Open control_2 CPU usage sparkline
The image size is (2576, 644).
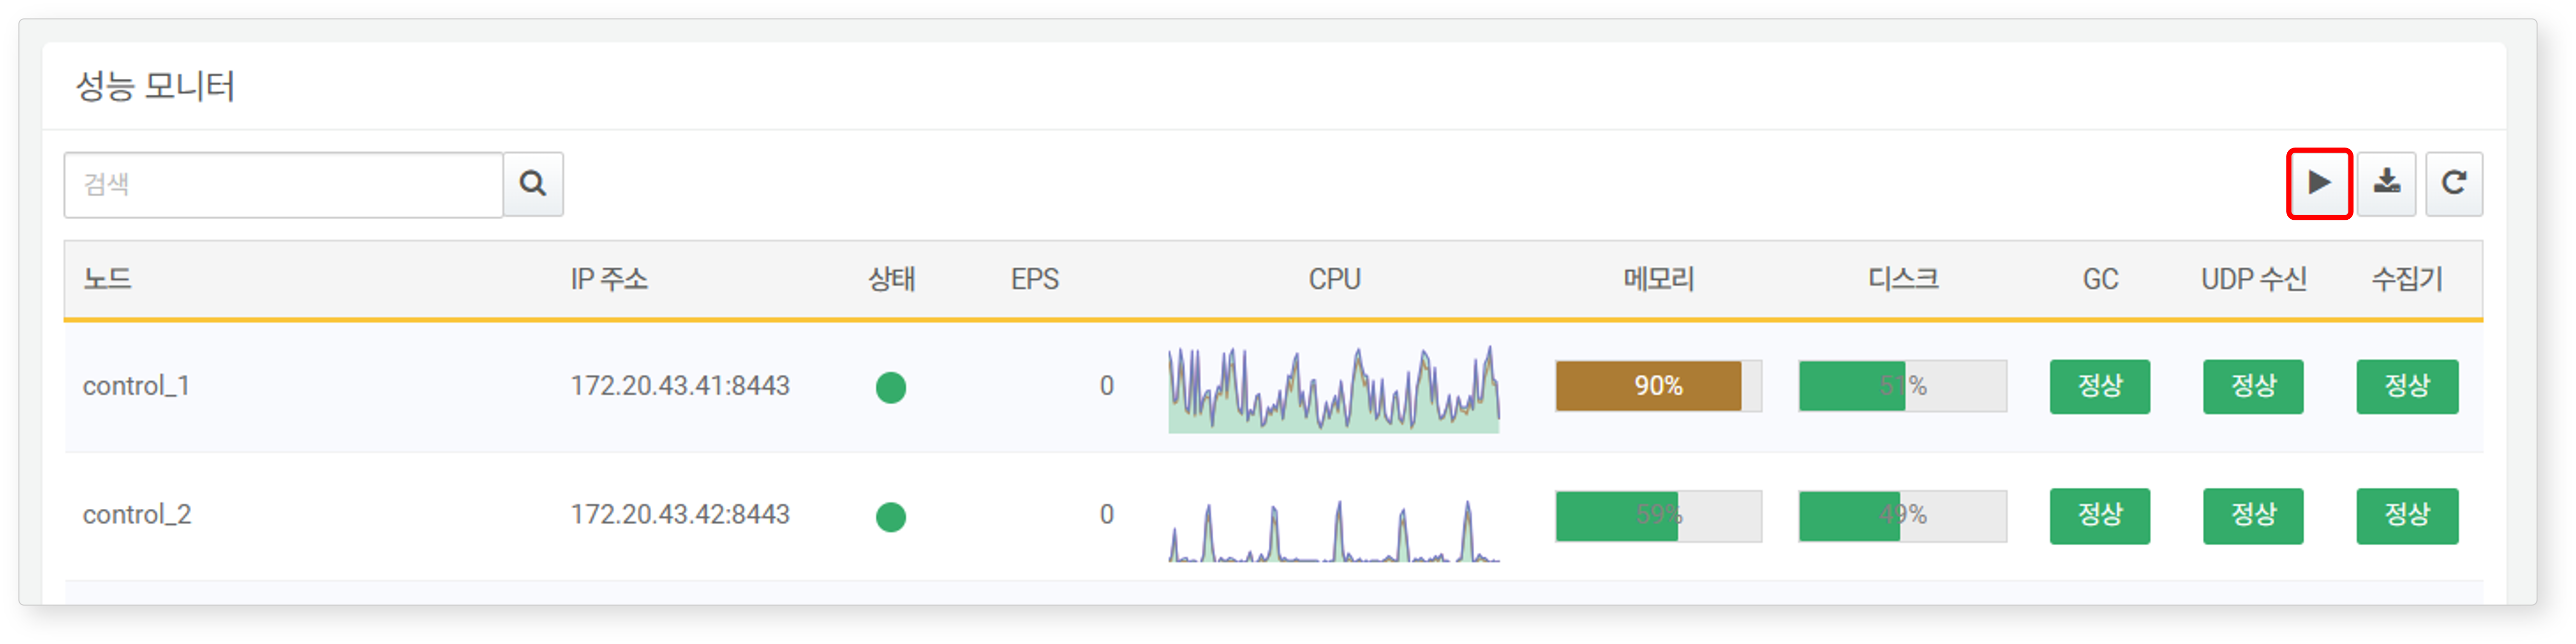(1333, 531)
